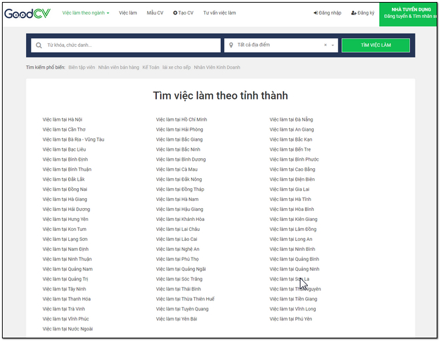Open the Mẫu CV menu item
The height and width of the screenshot is (341, 440).
click(155, 13)
